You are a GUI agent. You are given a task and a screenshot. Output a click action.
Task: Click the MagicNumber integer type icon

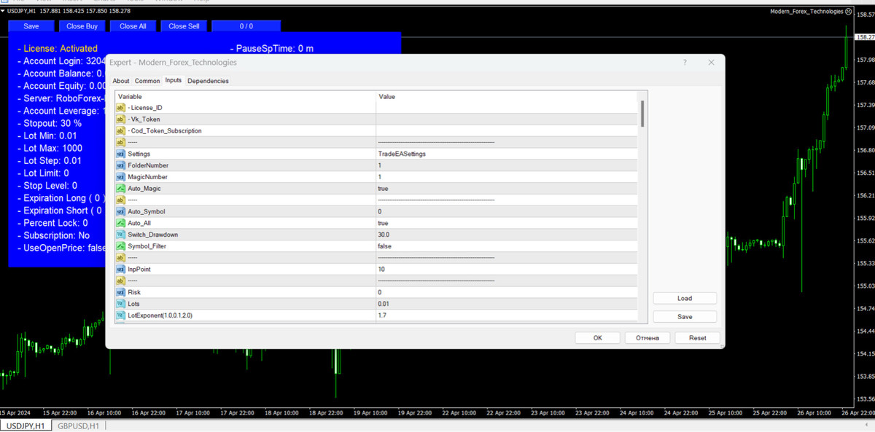(x=121, y=177)
